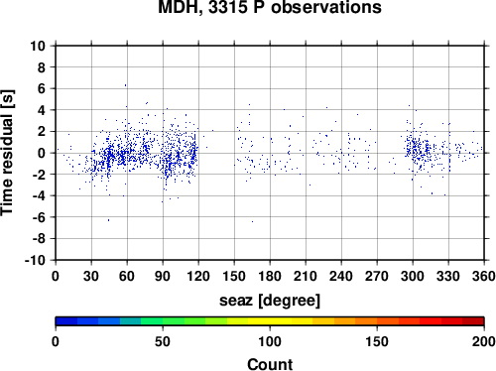Click the x-axis tick label 90

coord(163,276)
